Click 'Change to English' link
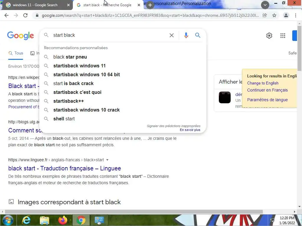 263,83
